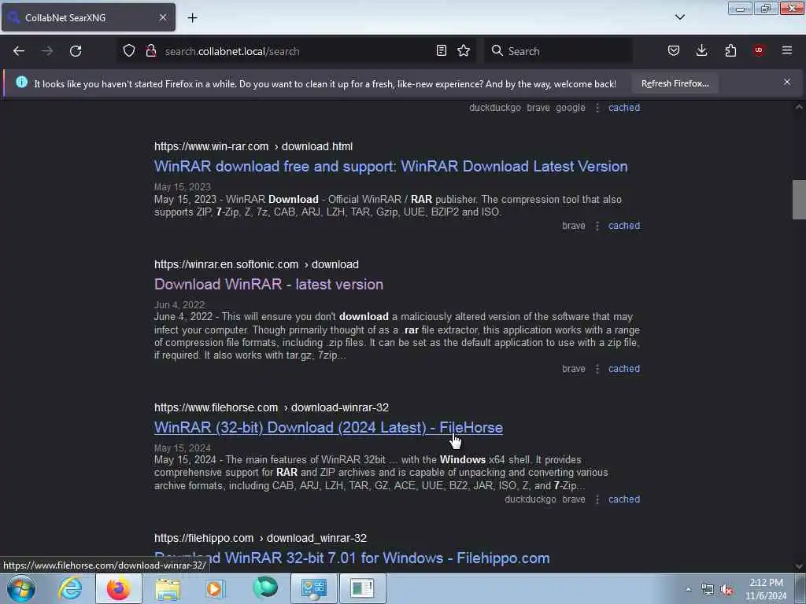Select the CollabNet SearXNG tab

coord(88,17)
